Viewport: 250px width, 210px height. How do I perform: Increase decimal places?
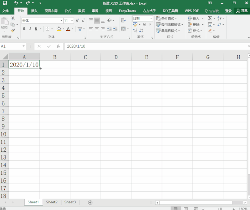pos(135,31)
